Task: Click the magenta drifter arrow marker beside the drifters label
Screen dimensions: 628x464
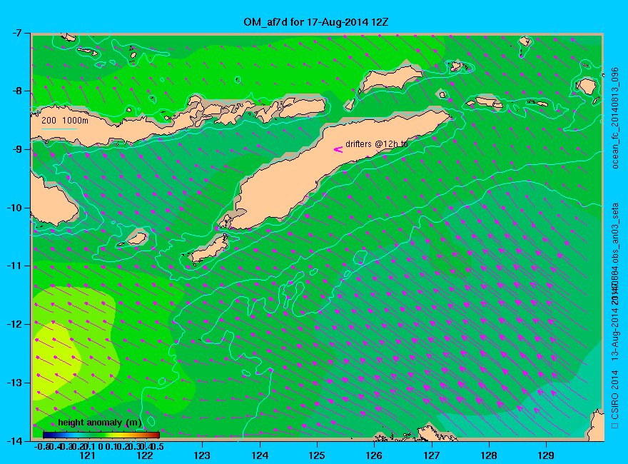Action: point(338,149)
